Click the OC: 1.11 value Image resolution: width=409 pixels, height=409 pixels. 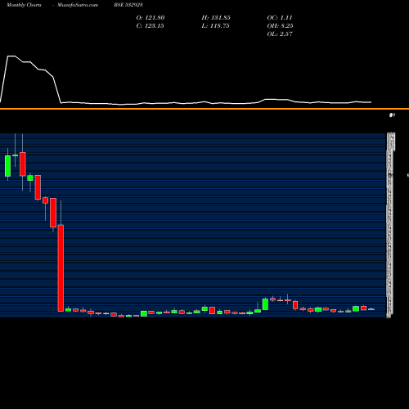pyautogui.click(x=280, y=18)
